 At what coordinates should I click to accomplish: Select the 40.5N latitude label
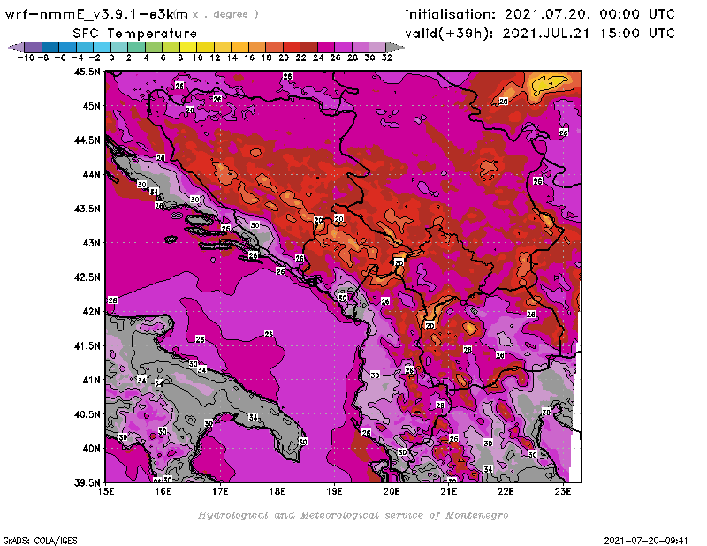pos(87,414)
